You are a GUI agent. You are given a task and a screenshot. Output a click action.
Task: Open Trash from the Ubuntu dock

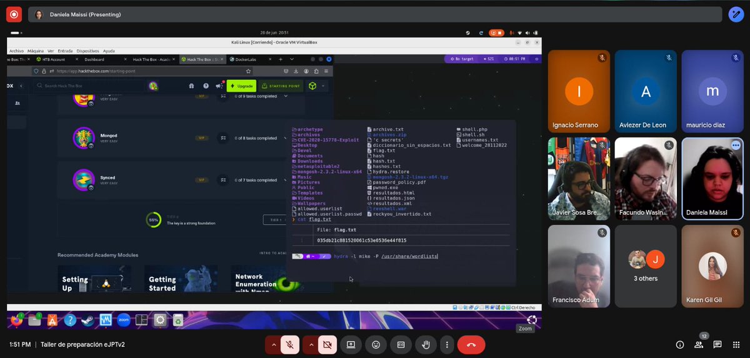pos(178,320)
